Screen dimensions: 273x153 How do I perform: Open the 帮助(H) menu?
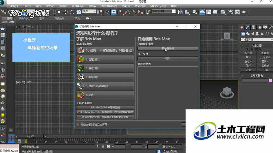point(175,6)
